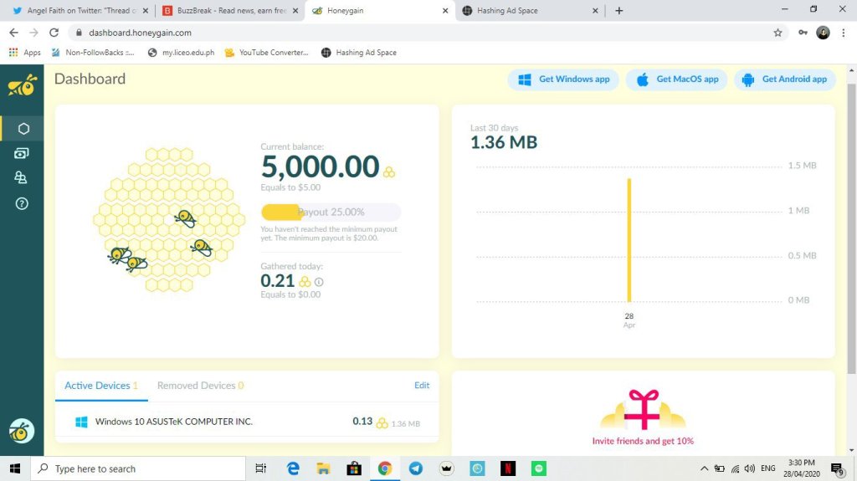Reload the Honeygain dashboard page
The height and width of the screenshot is (481, 857).
(x=54, y=33)
